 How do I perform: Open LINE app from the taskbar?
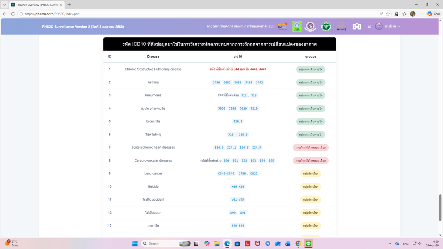coord(308,243)
